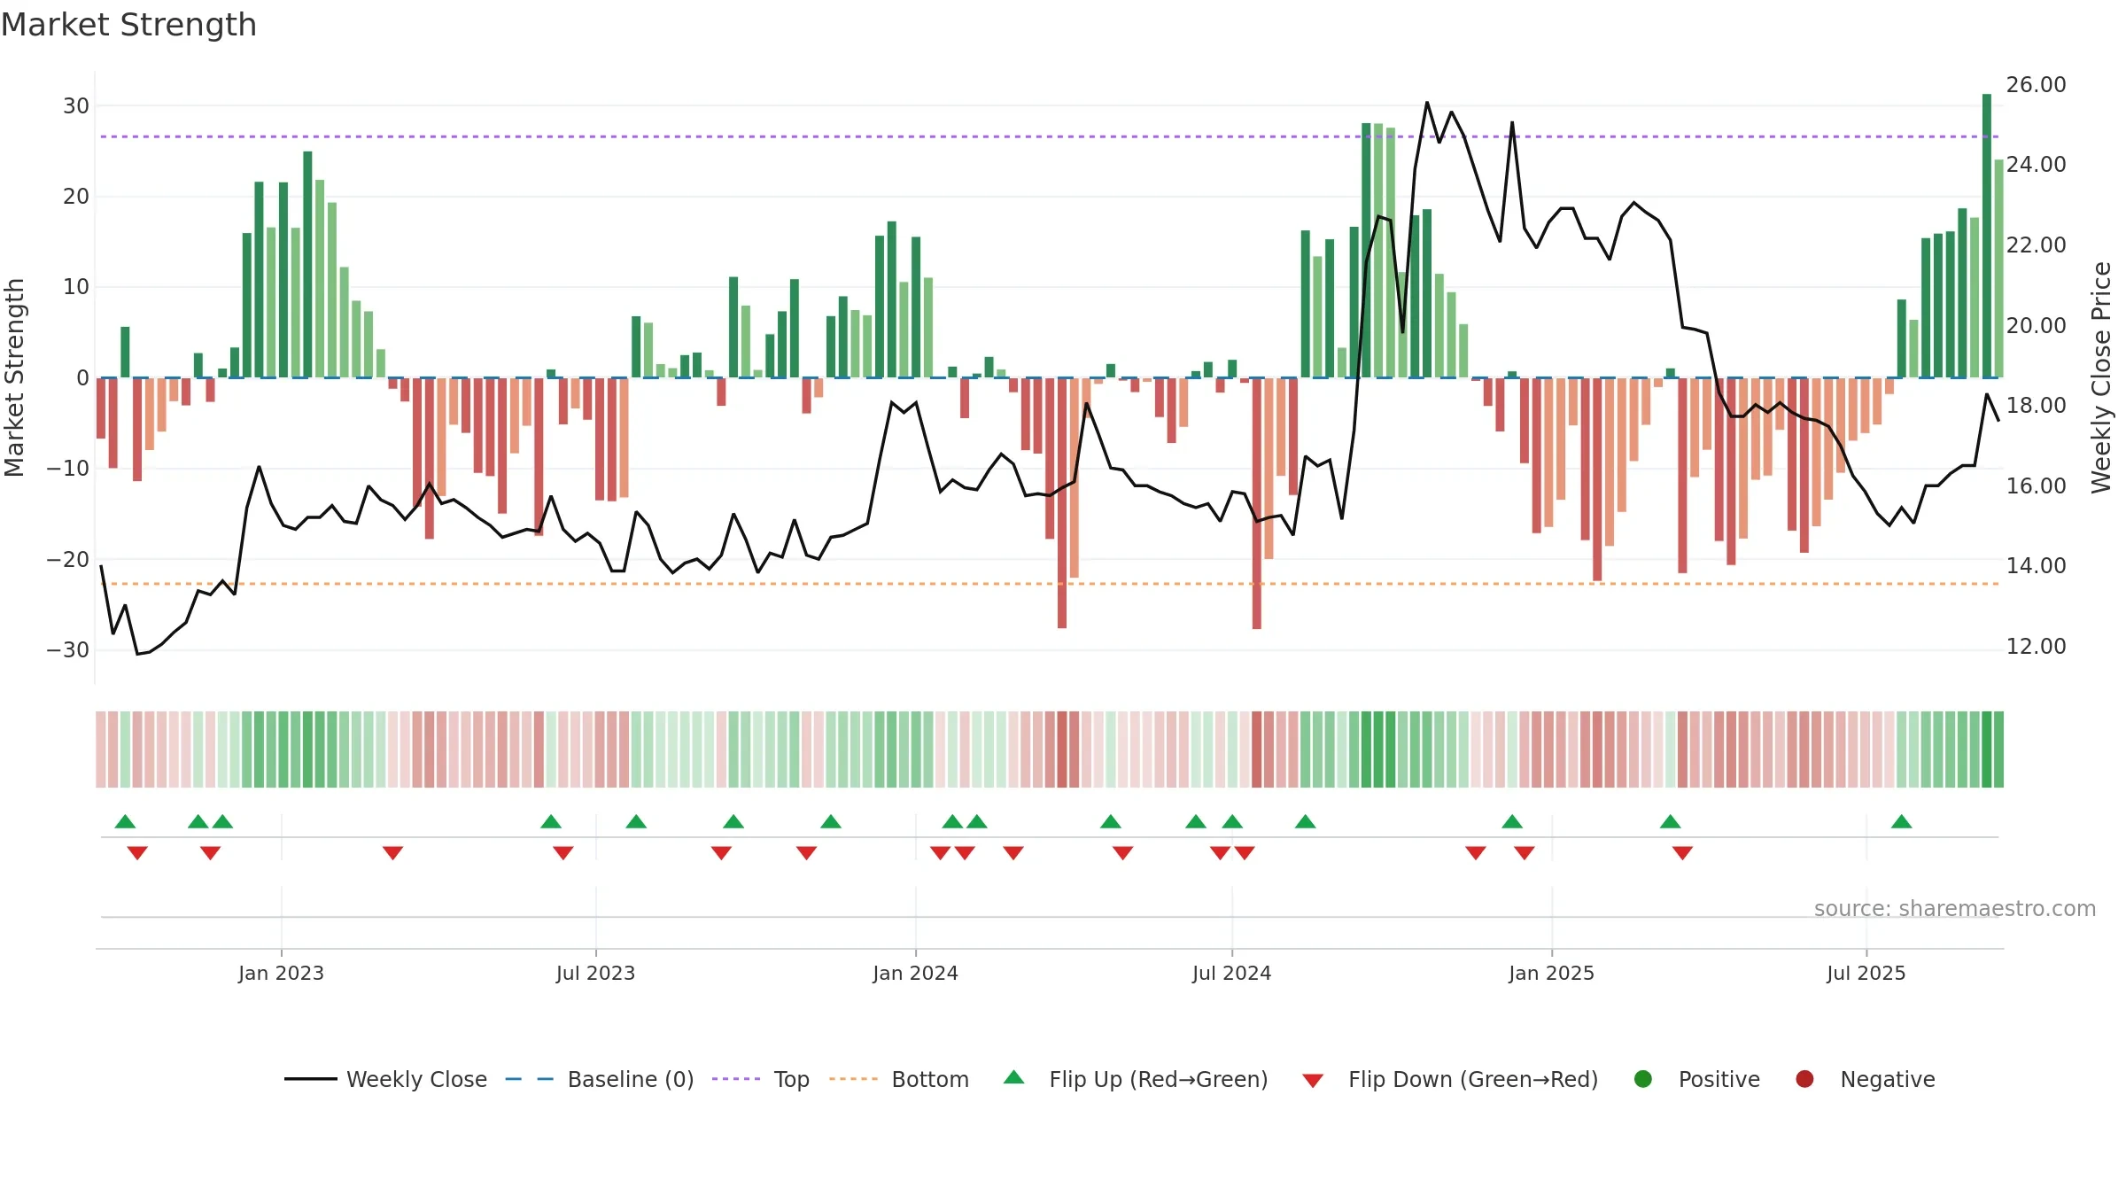Click the 14.00 price tick label

2036,566
